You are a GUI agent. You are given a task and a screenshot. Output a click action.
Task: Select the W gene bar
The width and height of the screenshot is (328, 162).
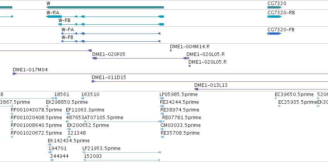coord(105,7)
